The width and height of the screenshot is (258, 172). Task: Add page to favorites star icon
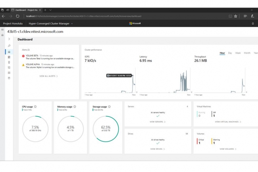pyautogui.click(x=236, y=16)
